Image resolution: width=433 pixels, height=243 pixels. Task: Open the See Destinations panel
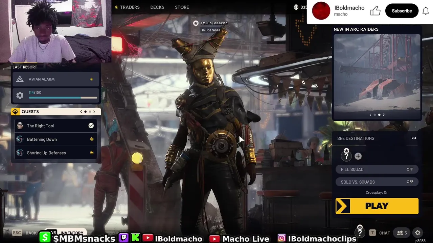pyautogui.click(x=377, y=138)
